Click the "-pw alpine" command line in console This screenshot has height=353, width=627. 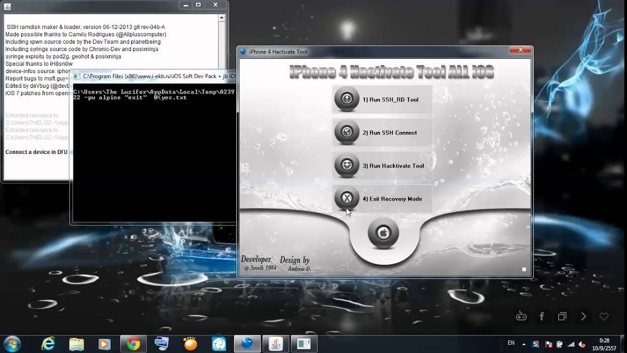[130, 98]
